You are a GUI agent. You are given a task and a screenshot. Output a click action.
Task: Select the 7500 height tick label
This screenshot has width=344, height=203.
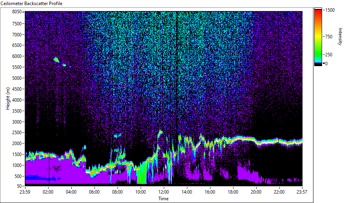(x=17, y=23)
